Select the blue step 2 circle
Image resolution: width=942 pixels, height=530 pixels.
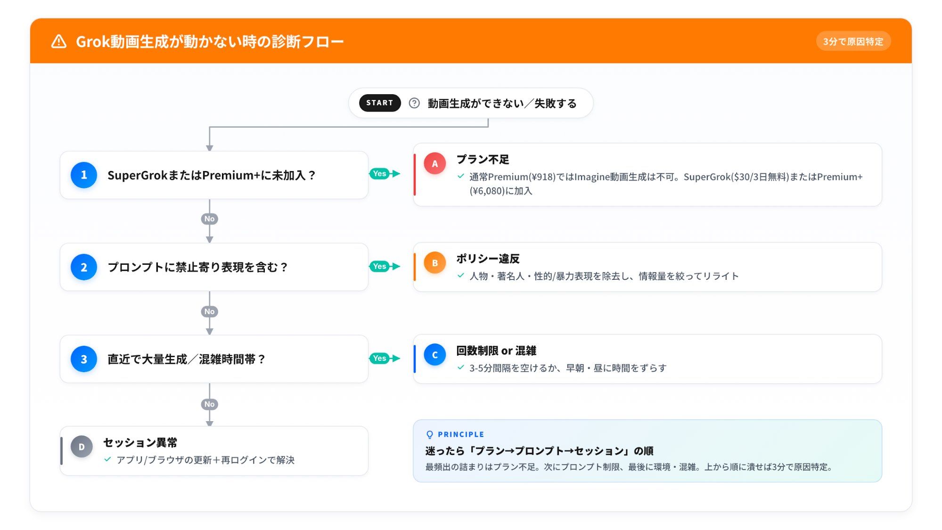pos(84,267)
